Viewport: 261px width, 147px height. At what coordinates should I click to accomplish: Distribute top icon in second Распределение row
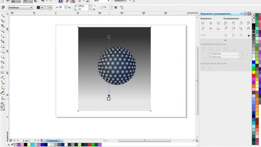point(226,29)
